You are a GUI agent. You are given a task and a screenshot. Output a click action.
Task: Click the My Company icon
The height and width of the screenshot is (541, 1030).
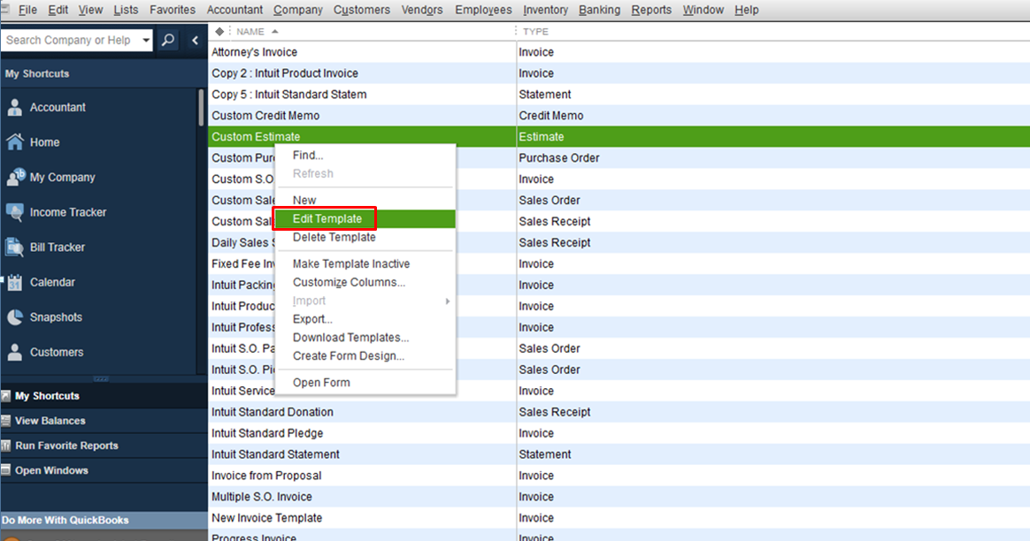tap(15, 178)
